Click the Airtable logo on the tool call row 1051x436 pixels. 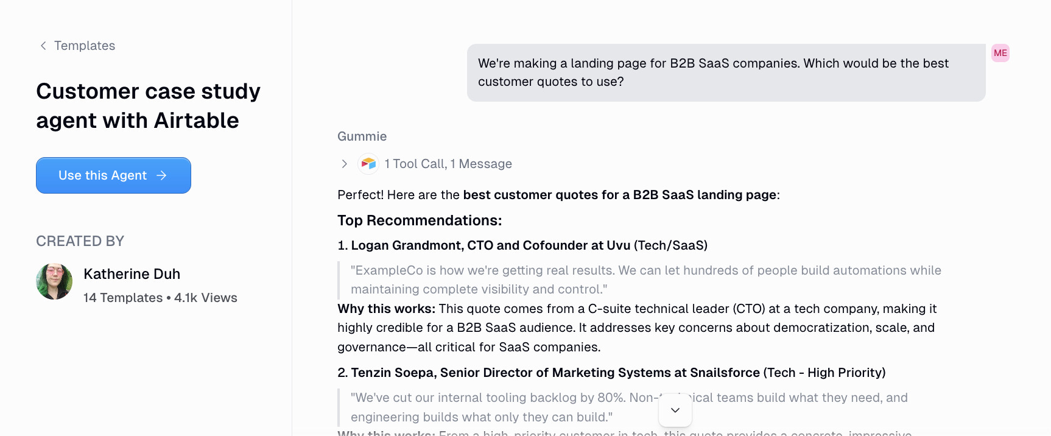click(x=368, y=164)
